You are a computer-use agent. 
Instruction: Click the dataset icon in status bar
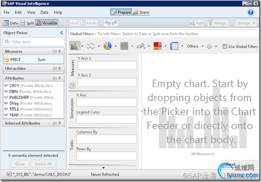tap(8, 174)
